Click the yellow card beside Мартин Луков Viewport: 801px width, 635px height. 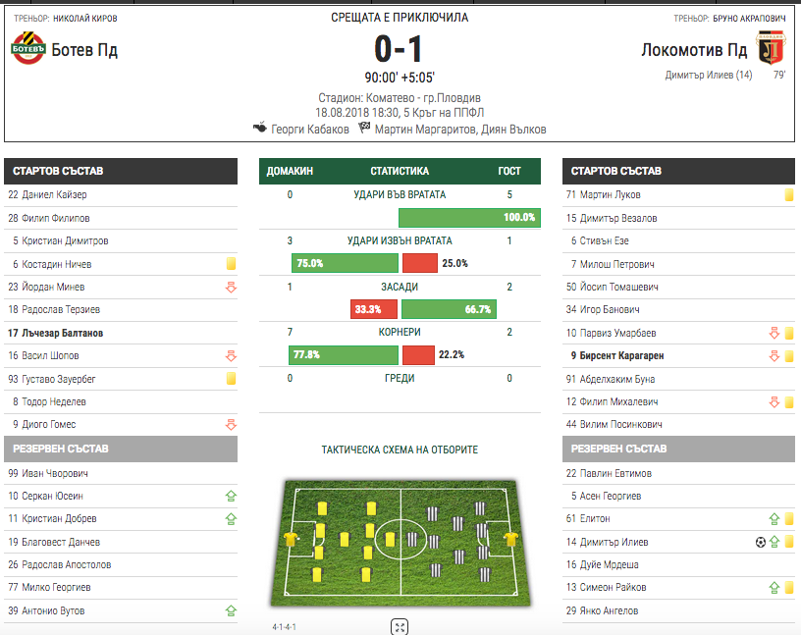[x=789, y=194]
